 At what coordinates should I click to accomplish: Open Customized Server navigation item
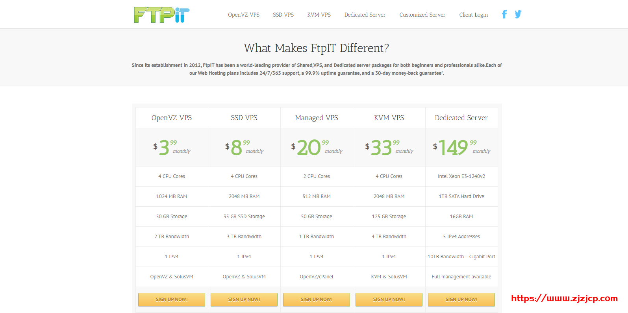point(422,15)
